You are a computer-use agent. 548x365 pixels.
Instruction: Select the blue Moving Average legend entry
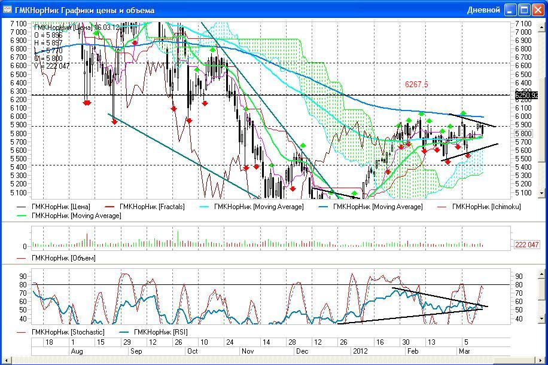[x=370, y=207]
